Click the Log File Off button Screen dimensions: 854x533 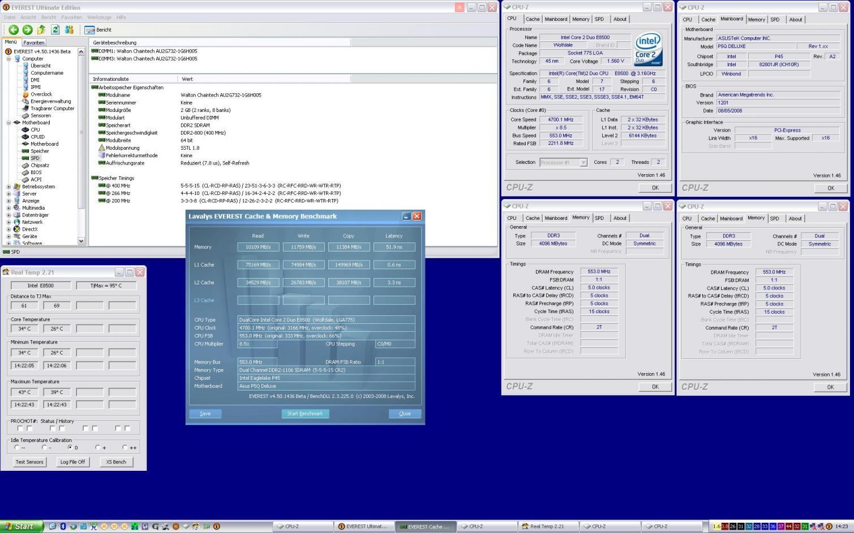coord(72,462)
